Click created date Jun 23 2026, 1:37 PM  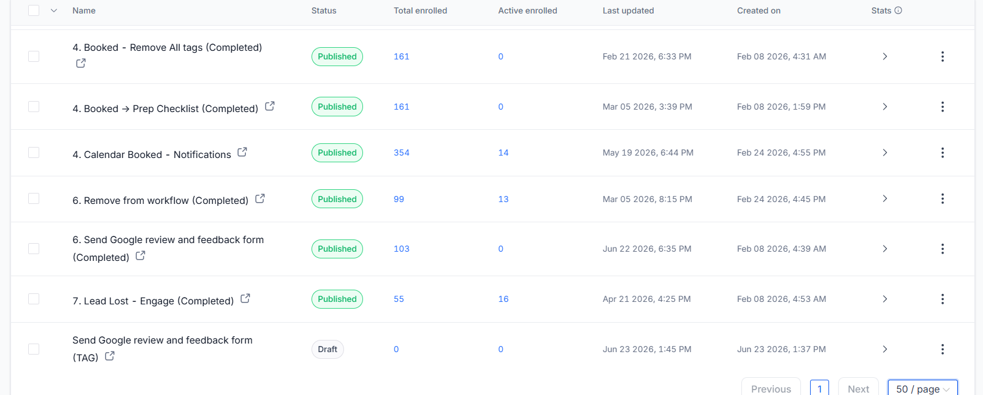point(781,349)
